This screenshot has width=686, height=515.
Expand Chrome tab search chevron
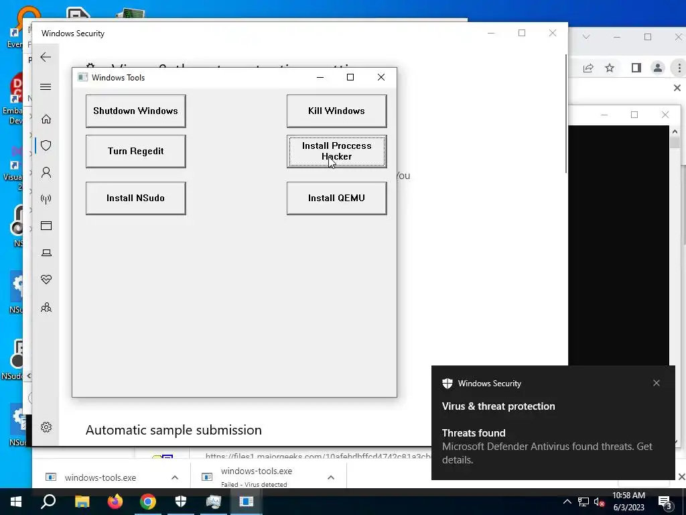[586, 37]
